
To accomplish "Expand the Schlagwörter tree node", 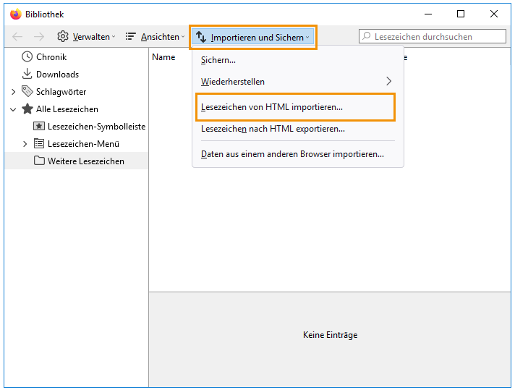I will coord(14,92).
